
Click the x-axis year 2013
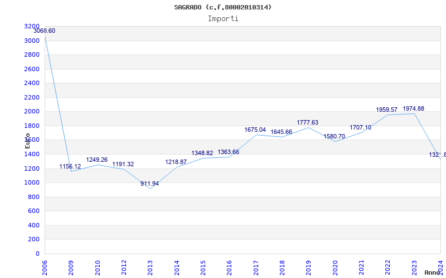click(150, 268)
